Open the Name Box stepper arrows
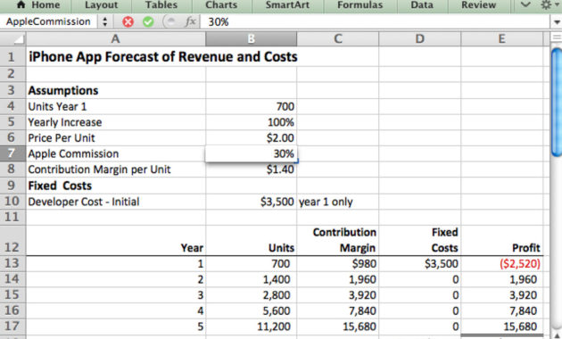 point(104,22)
